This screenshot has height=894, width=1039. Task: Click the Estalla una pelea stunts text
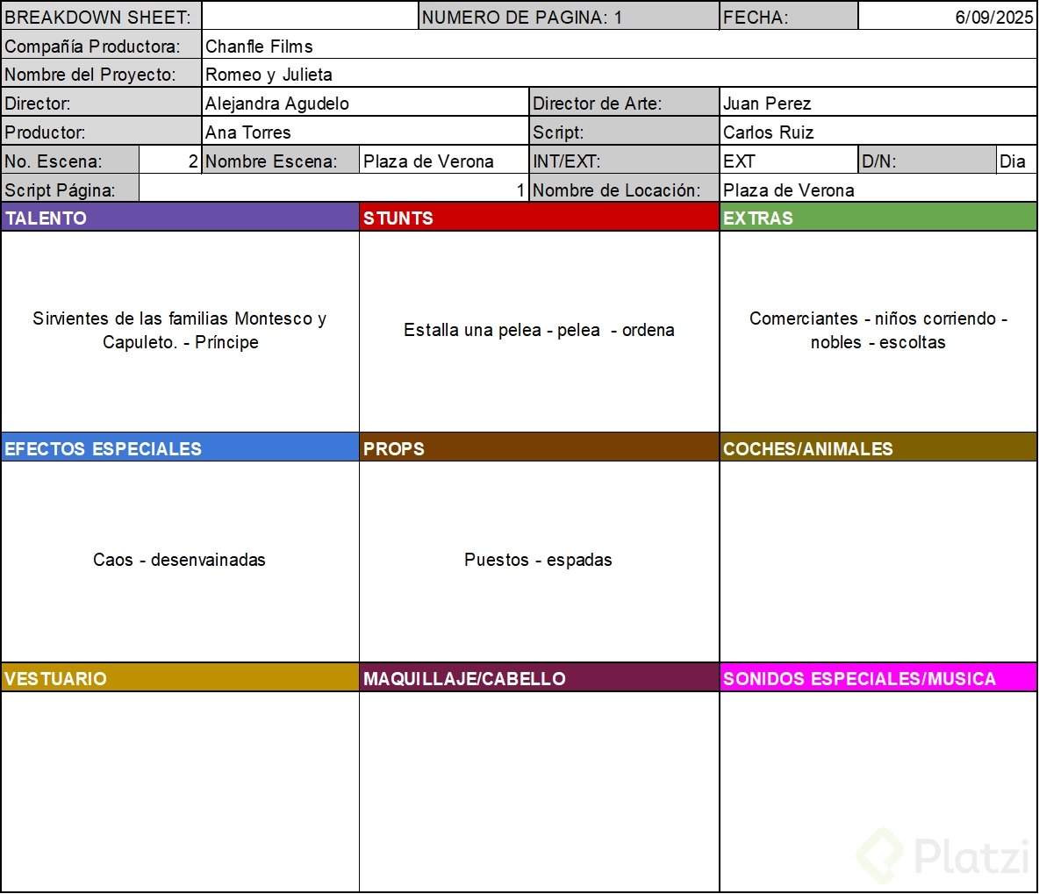539,330
